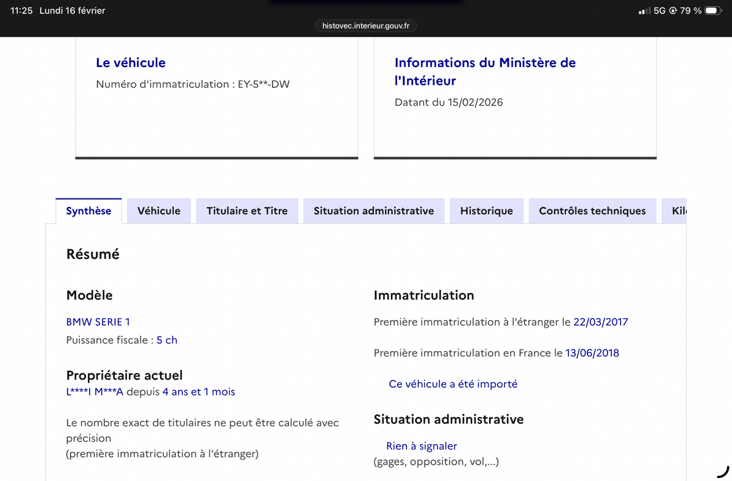The height and width of the screenshot is (481, 732).
Task: Tap the orientation lock icon
Action: (x=673, y=11)
